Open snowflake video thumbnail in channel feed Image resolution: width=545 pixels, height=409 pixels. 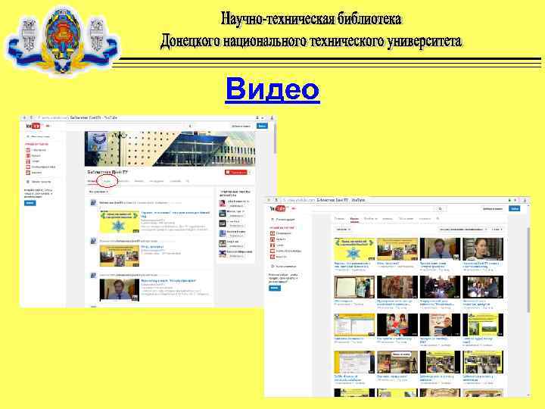(x=120, y=221)
